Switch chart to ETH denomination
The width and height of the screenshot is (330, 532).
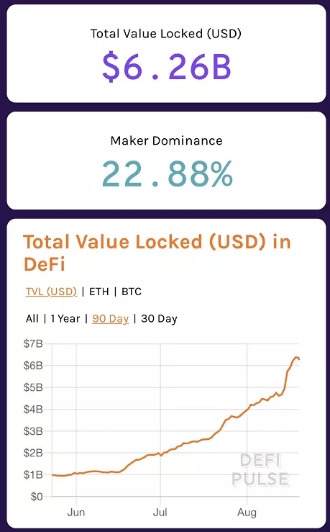click(99, 292)
